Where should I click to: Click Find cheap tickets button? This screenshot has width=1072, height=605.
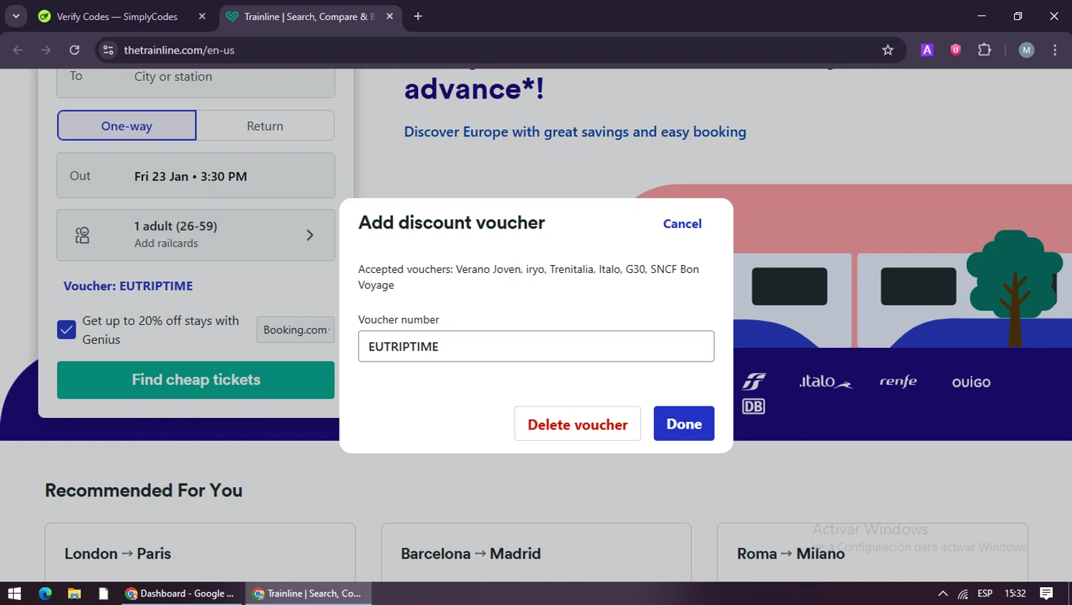click(196, 379)
